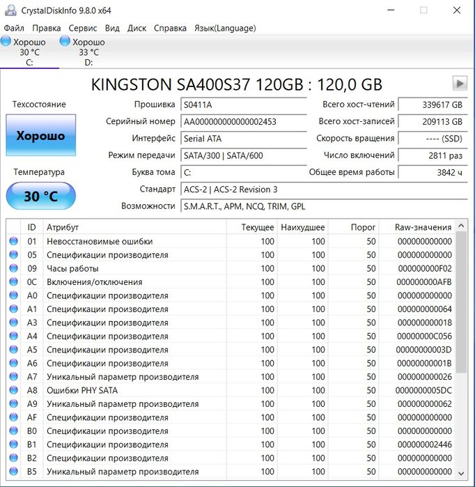Open the Справка menu
This screenshot has width=475, height=487.
(x=170, y=29)
